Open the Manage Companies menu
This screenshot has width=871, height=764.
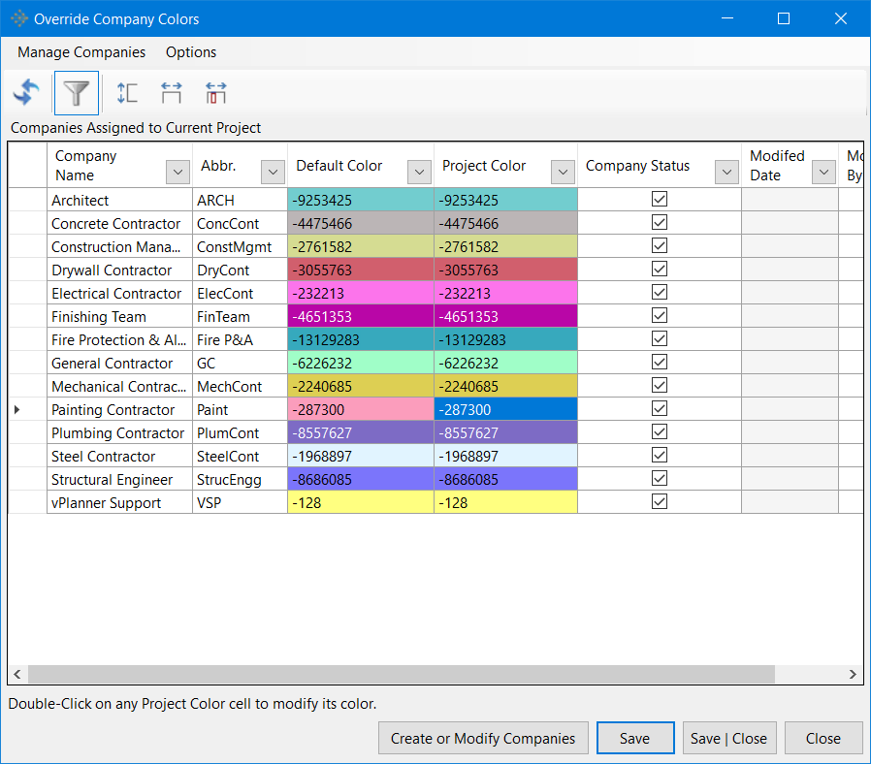(x=81, y=52)
